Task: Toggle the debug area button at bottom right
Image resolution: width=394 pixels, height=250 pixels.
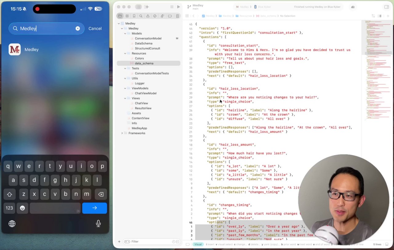Action: 387,244
